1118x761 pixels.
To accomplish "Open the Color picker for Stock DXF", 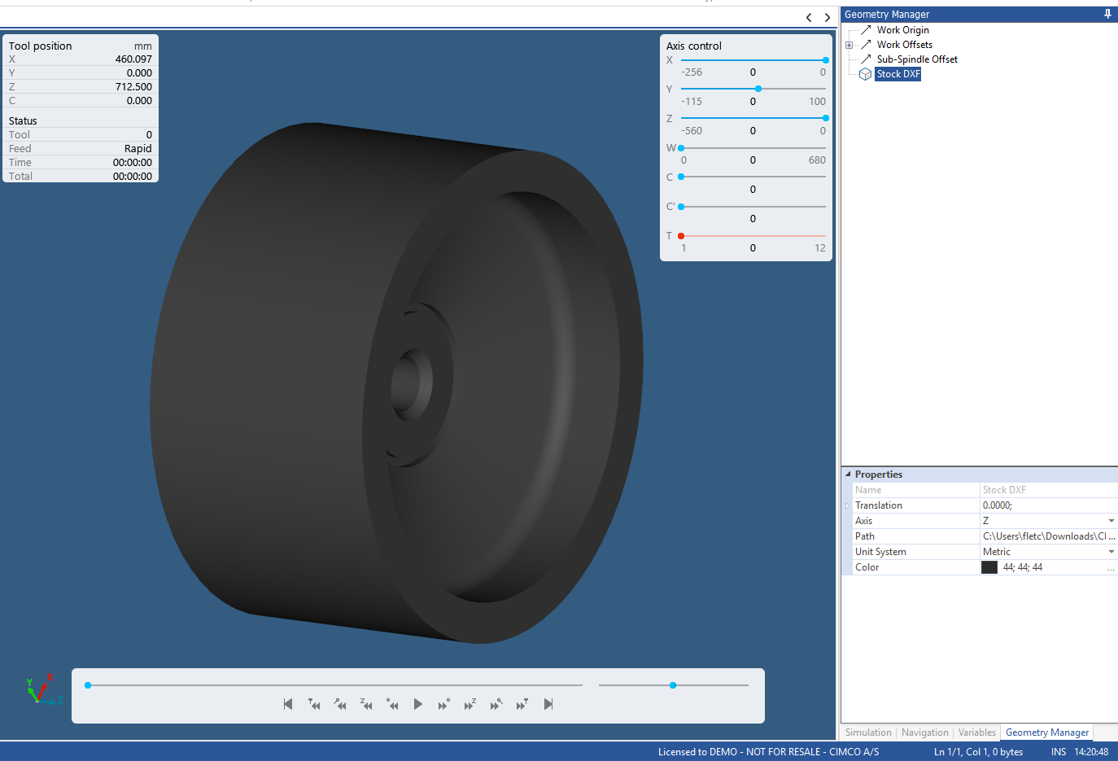I will point(1111,566).
